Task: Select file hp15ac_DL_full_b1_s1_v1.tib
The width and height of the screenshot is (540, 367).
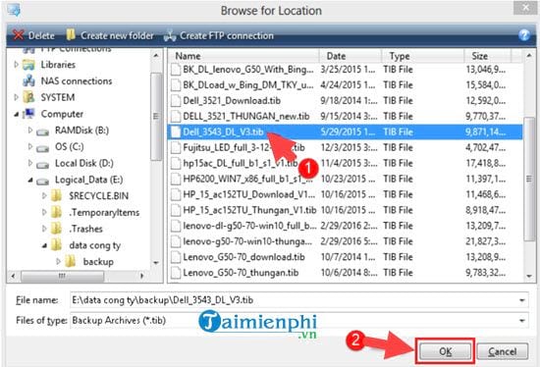Action: click(x=346, y=163)
